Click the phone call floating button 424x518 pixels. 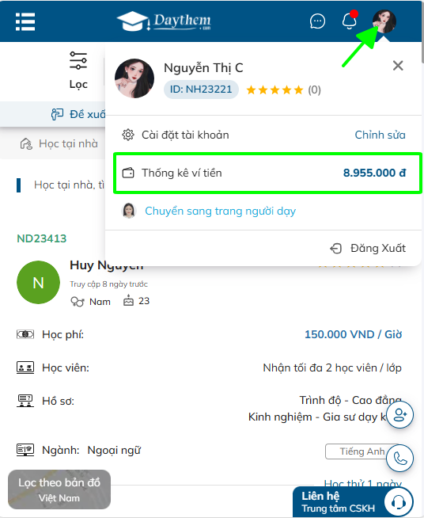[399, 459]
